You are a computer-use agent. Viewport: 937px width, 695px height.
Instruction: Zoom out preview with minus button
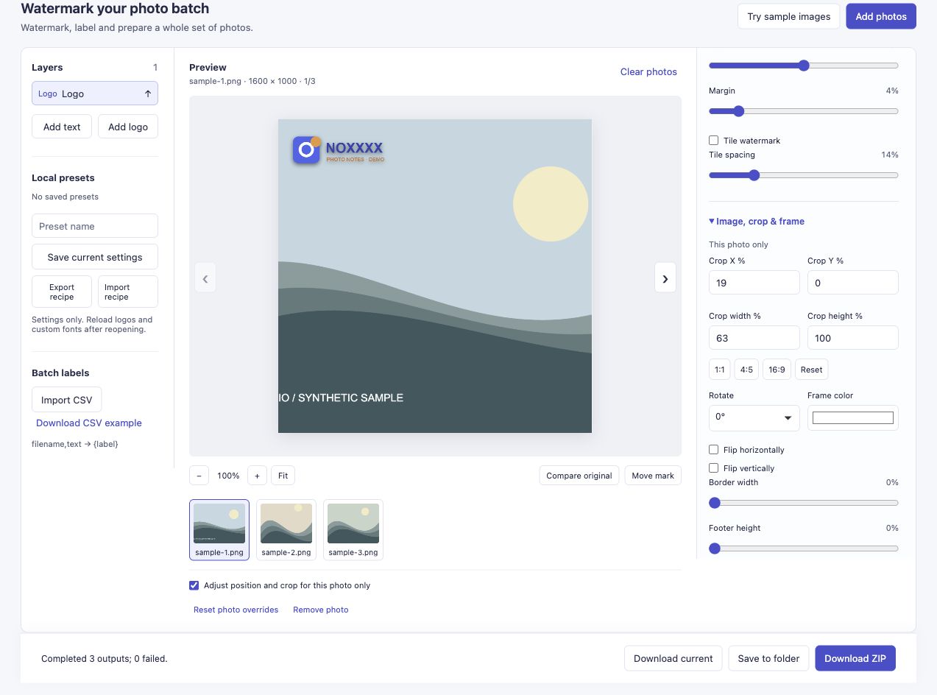(x=199, y=476)
